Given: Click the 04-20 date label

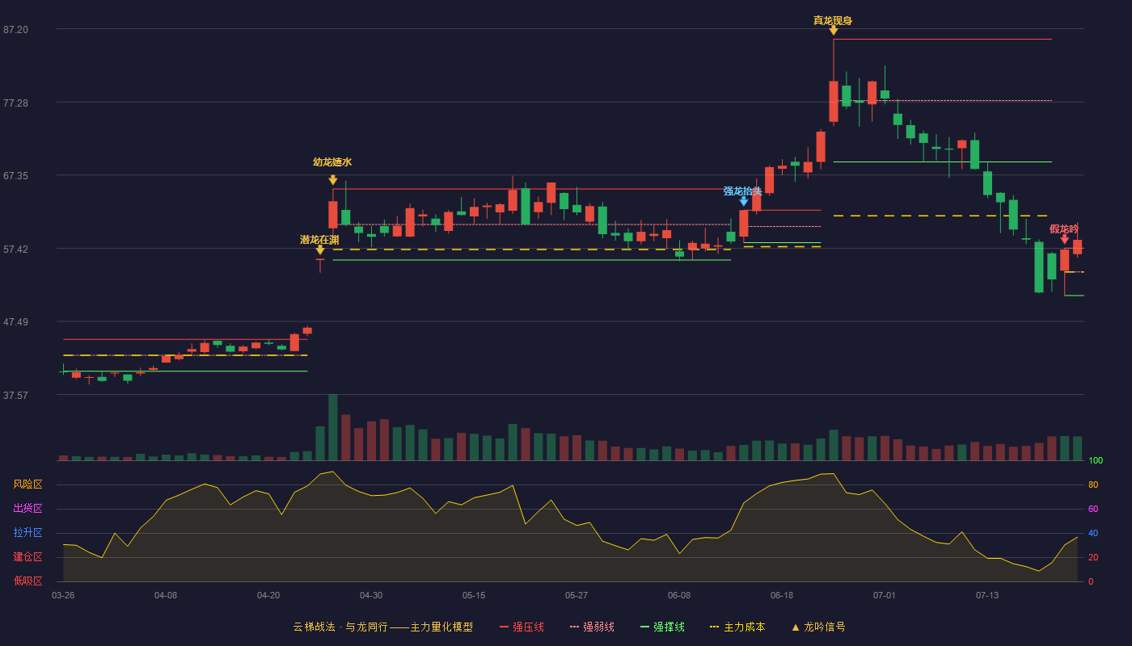Looking at the screenshot, I should point(268,595).
